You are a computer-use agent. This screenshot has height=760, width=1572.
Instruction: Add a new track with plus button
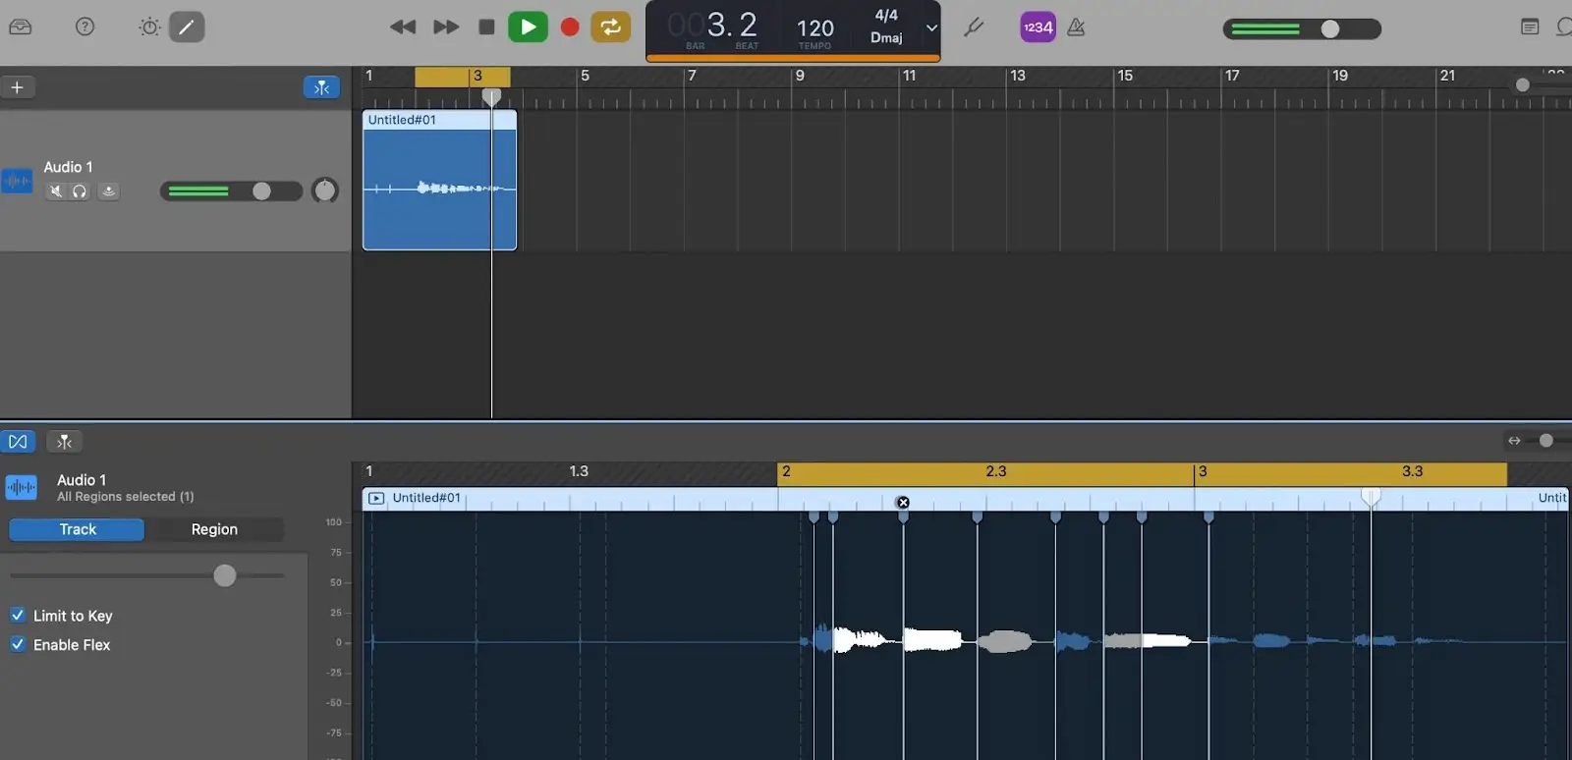click(17, 87)
